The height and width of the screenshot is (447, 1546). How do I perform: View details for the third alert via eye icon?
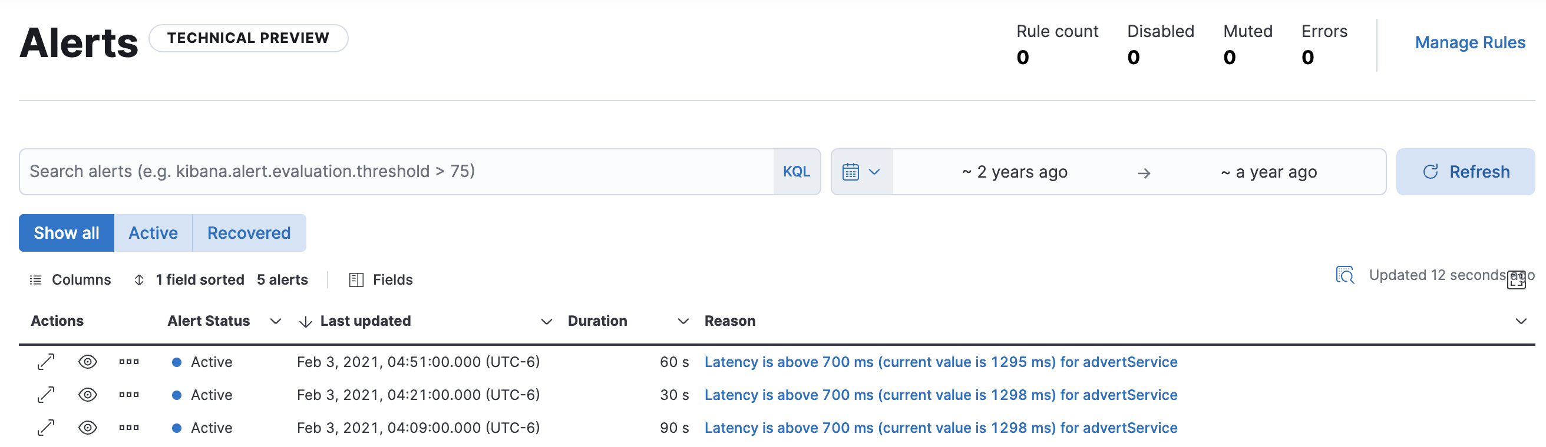pos(88,428)
